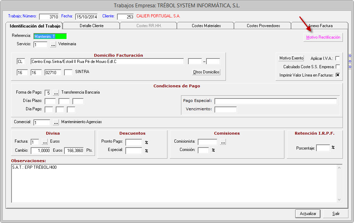
Task: Click the Motivo Exento button
Action: 291,58
